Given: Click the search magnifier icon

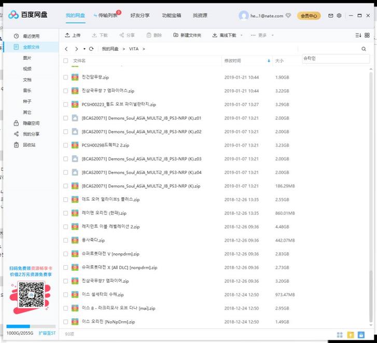Looking at the screenshot, I should click(364, 49).
